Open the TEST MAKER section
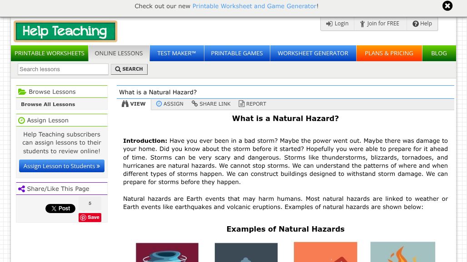Viewport: 467px width, 262px height. (176, 53)
